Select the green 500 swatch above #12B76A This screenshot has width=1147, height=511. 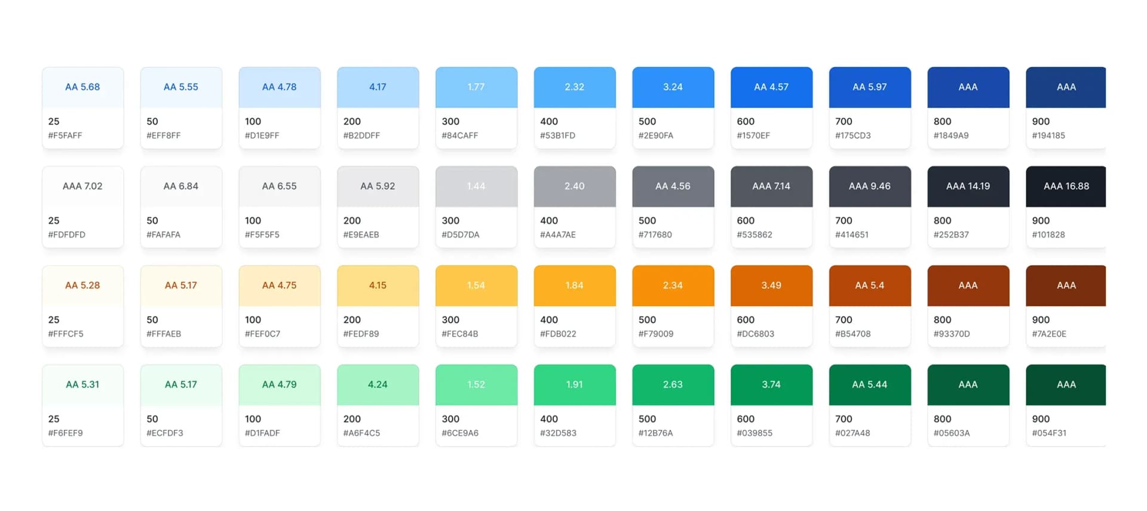[x=673, y=384]
